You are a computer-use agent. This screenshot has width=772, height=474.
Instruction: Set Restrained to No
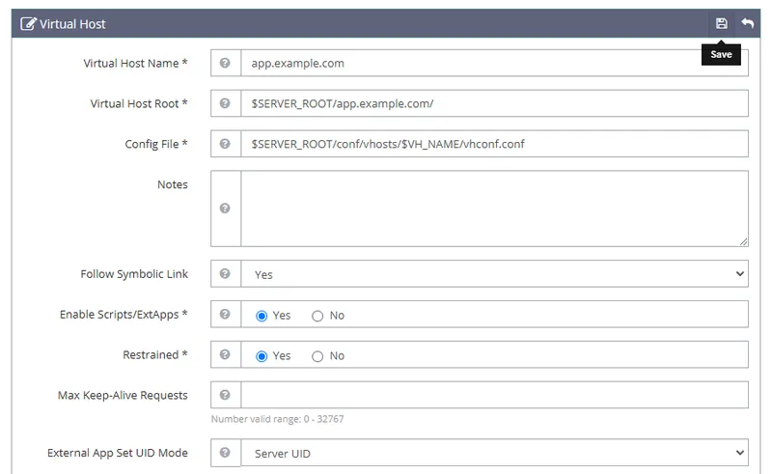point(317,356)
